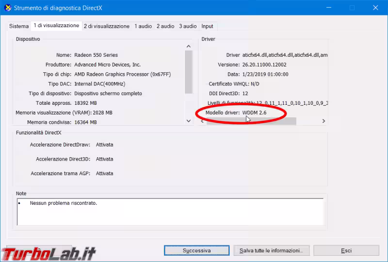
Task: Go to the 3 audio tab
Action: click(188, 26)
